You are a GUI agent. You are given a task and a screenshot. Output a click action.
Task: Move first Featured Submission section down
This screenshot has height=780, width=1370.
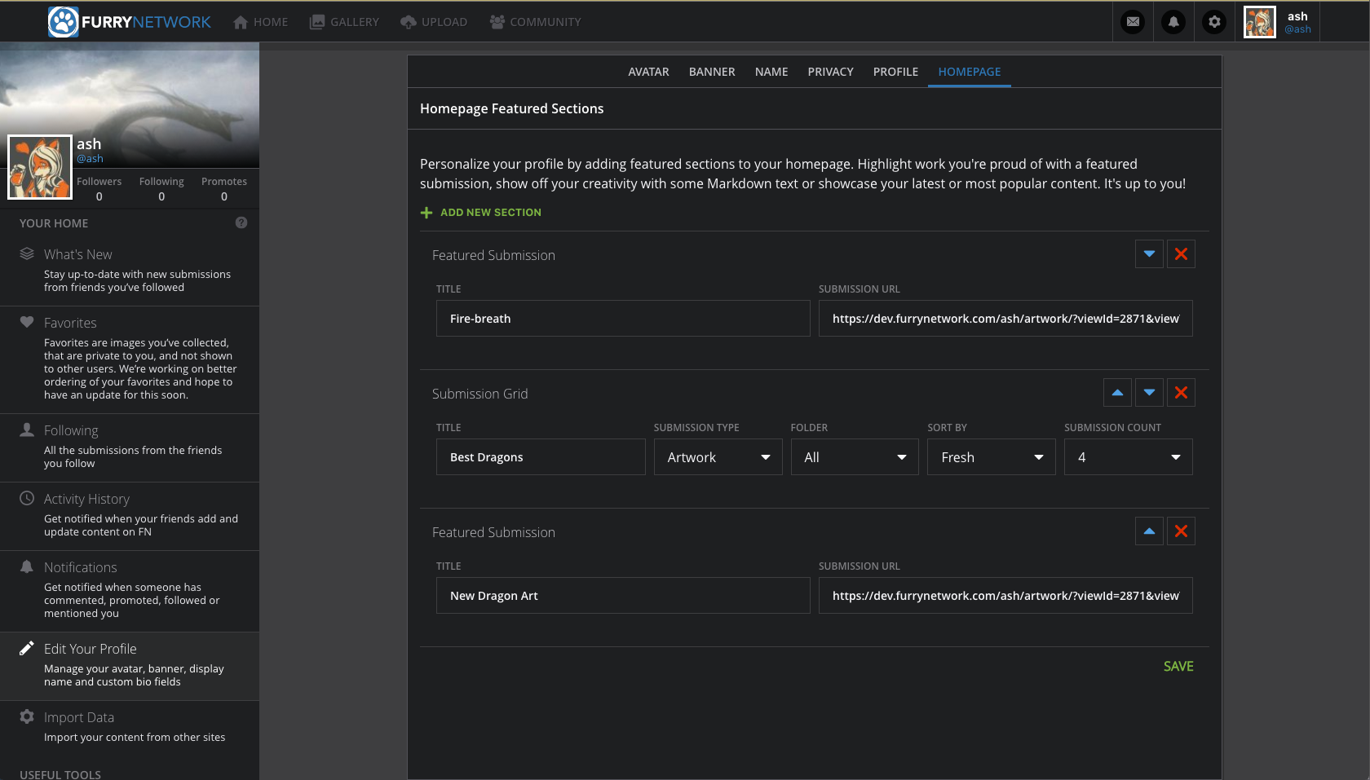[1149, 254]
